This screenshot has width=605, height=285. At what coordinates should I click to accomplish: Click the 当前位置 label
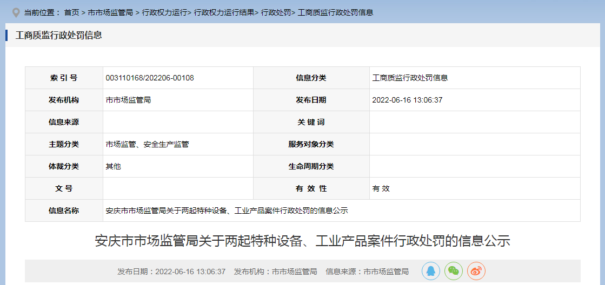tap(42, 13)
